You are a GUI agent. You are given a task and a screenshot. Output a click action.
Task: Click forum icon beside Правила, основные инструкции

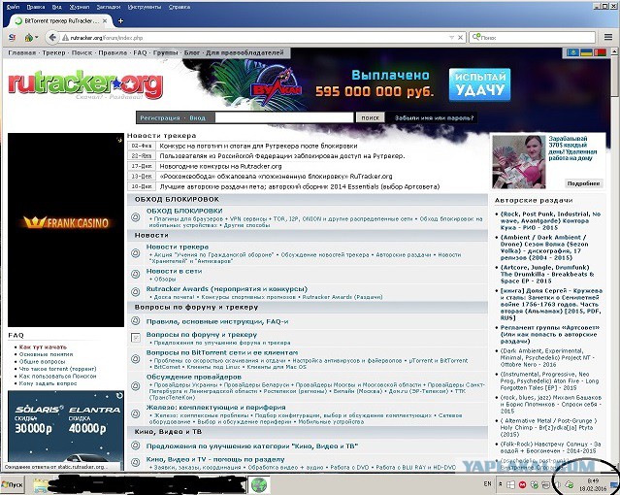coord(136,321)
